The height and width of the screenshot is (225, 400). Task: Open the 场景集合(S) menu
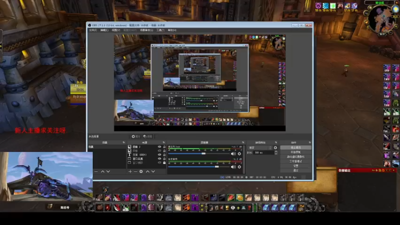[146, 30]
